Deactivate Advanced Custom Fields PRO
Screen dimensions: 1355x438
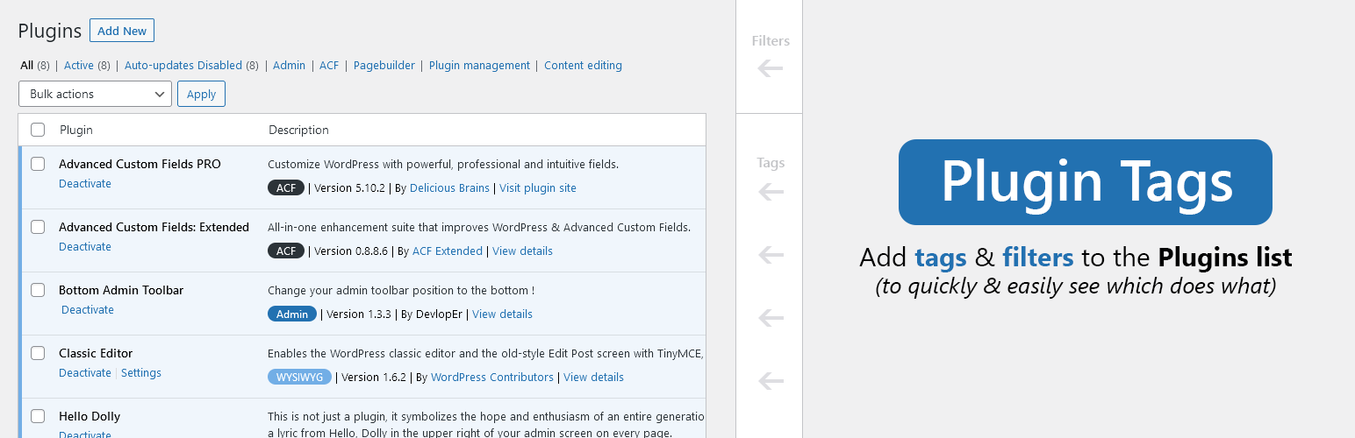click(x=85, y=184)
